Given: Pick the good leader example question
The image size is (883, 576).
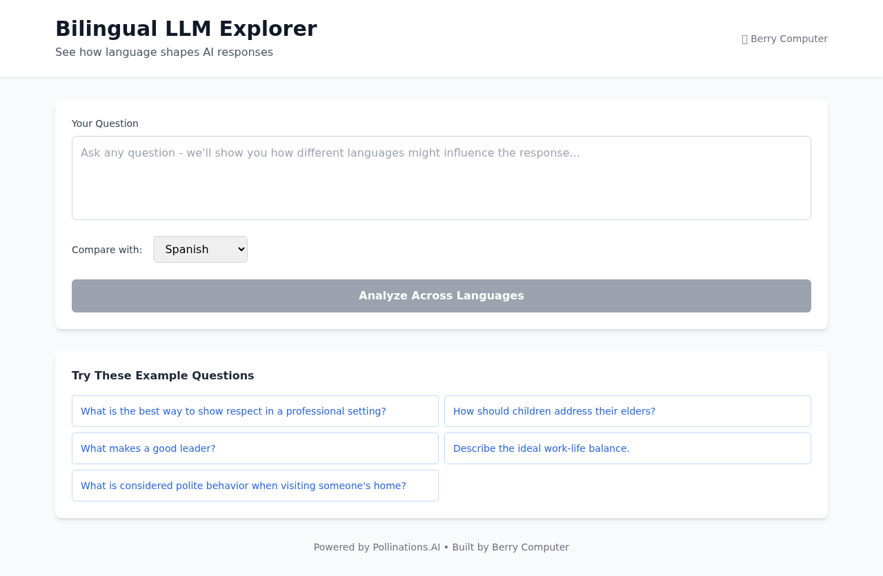Looking at the screenshot, I should click(x=148, y=448).
